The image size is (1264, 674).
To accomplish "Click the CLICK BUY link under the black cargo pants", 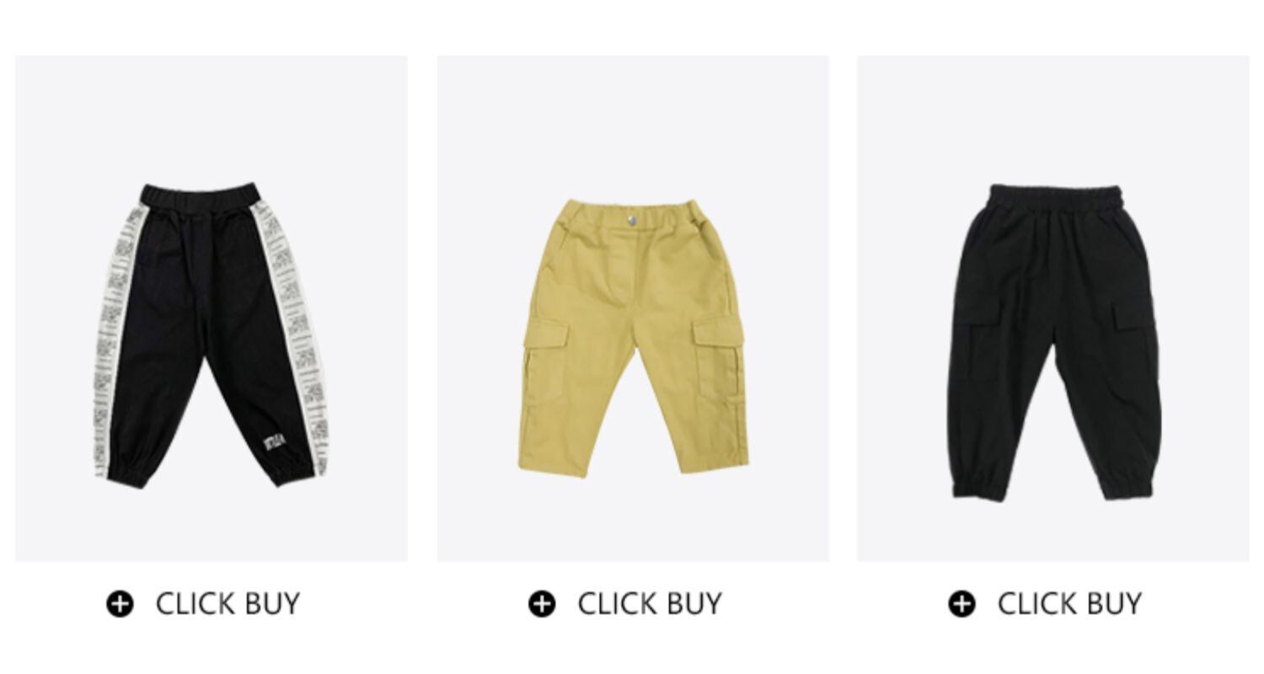I will coord(1070,604).
